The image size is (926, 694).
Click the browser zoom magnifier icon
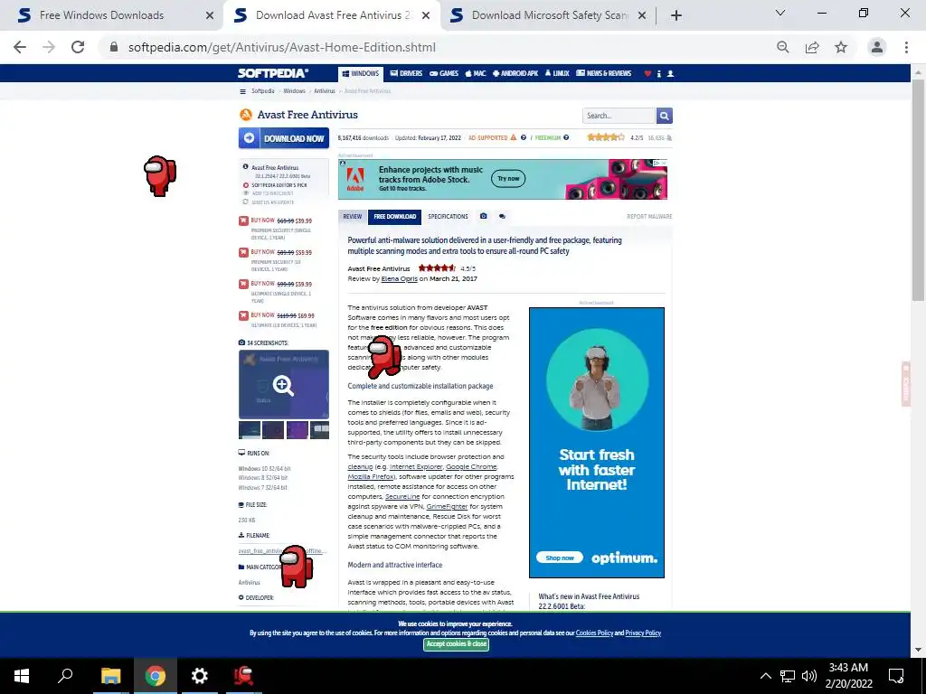click(783, 47)
